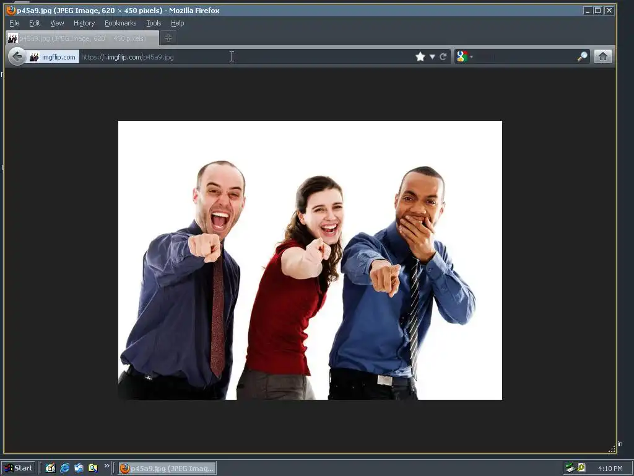The width and height of the screenshot is (634, 476).
Task: Click the window resize grip corner
Action: click(x=612, y=449)
